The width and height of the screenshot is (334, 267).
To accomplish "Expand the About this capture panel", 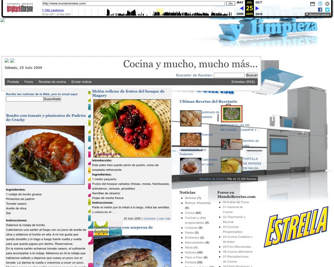I will tap(317, 14).
